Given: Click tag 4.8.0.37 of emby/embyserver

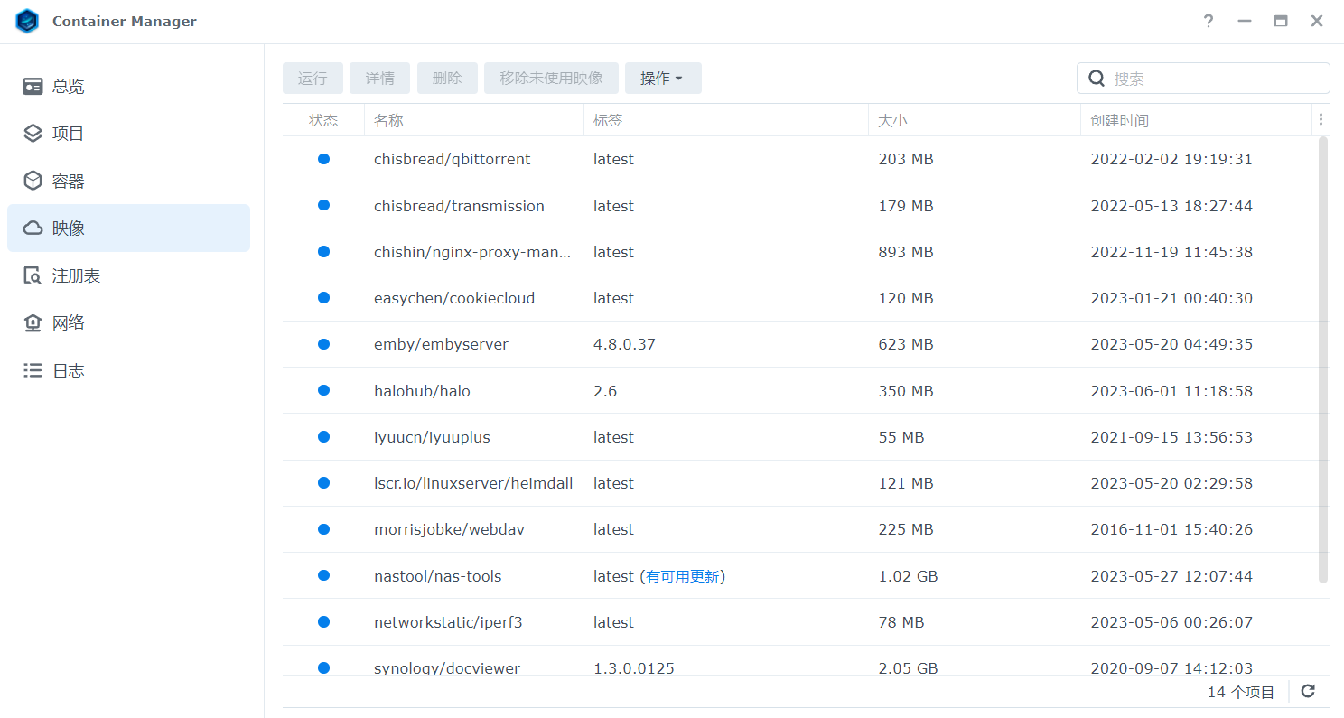Looking at the screenshot, I should pos(624,344).
